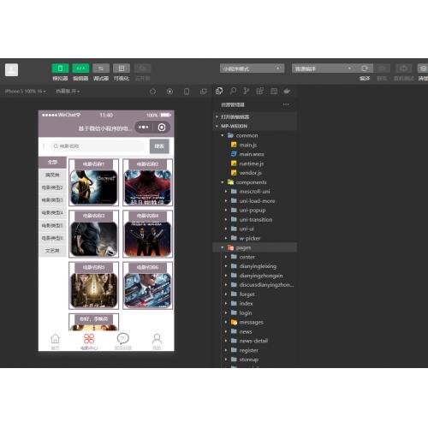Select the file explorer icon

[x=219, y=91]
